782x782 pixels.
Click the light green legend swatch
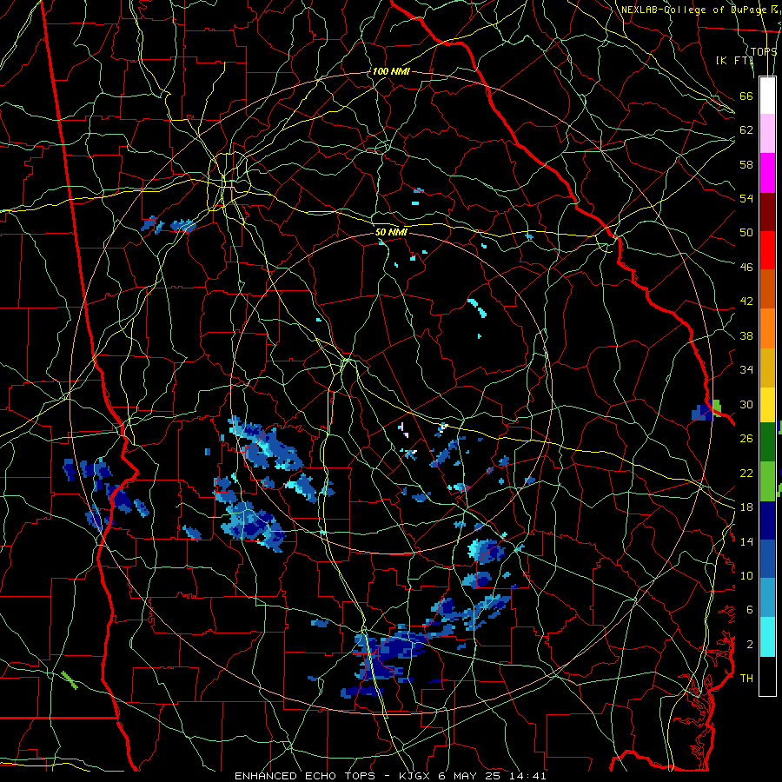pyautogui.click(x=767, y=481)
